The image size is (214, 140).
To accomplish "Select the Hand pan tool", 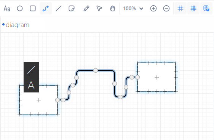I will tap(112, 8).
